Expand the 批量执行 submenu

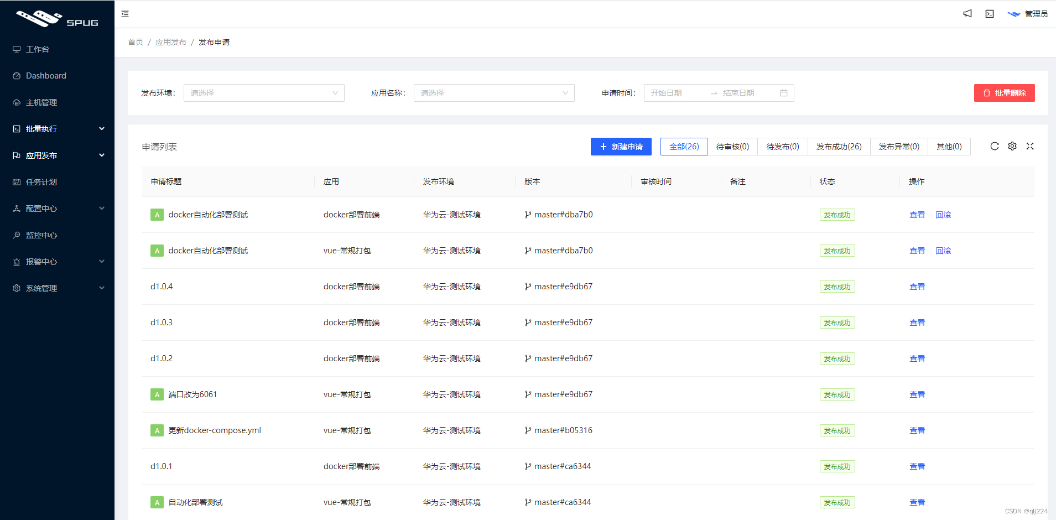click(x=57, y=129)
